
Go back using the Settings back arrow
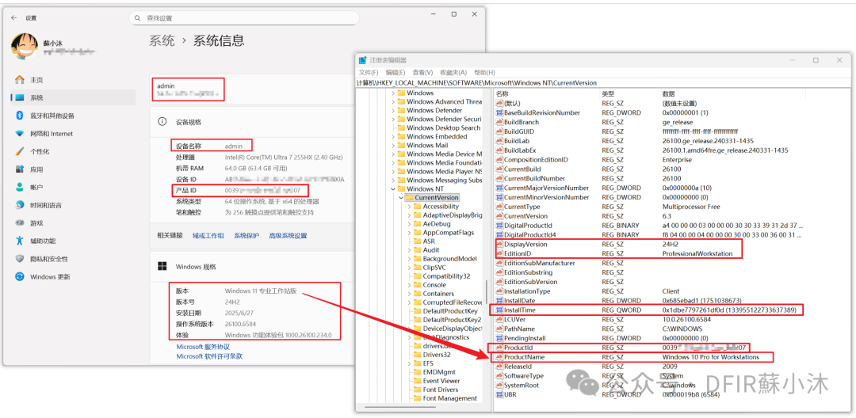[14, 18]
